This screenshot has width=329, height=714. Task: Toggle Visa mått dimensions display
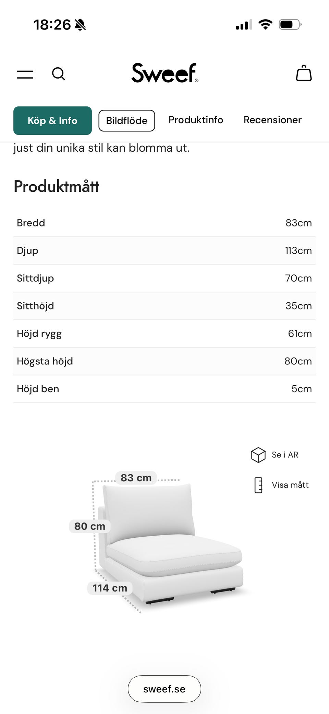290,485
